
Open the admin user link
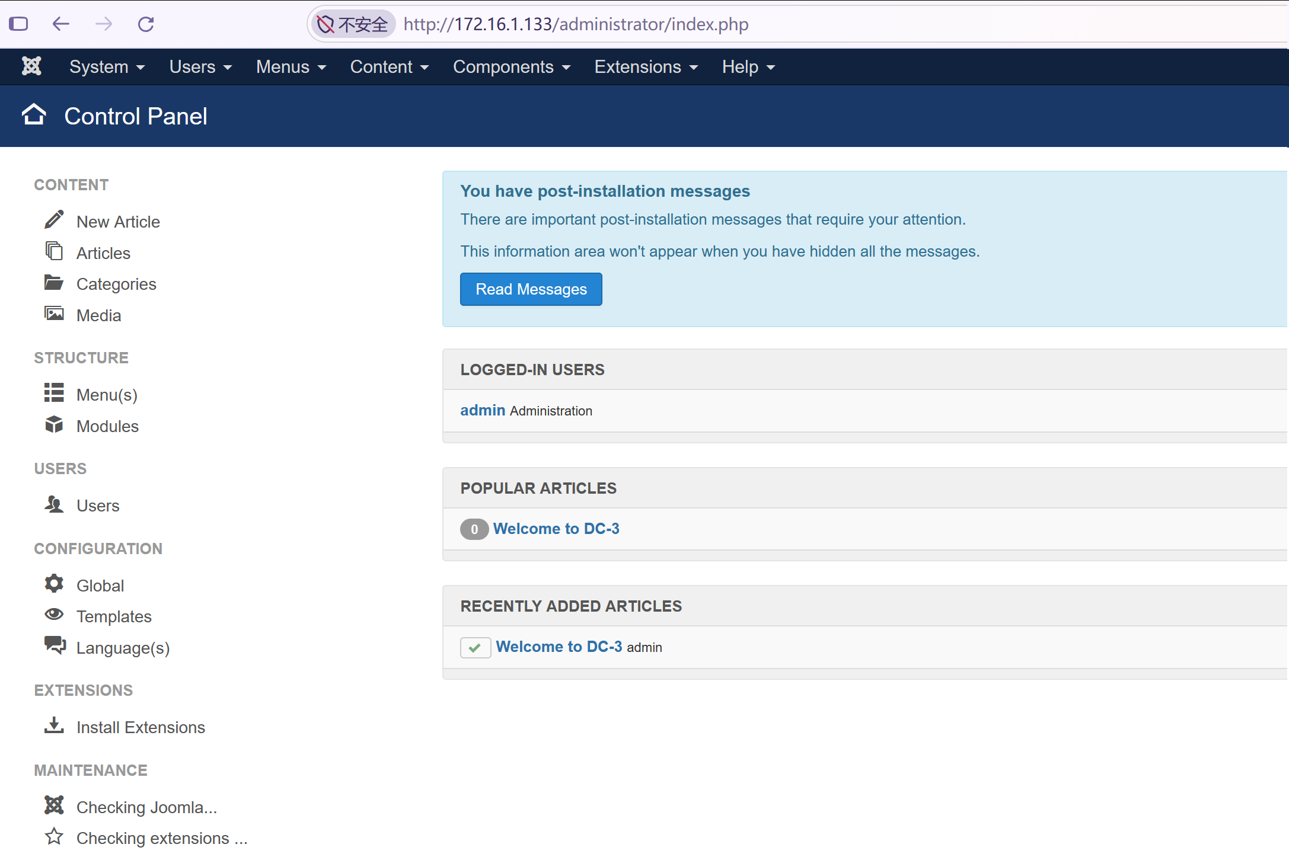483,410
